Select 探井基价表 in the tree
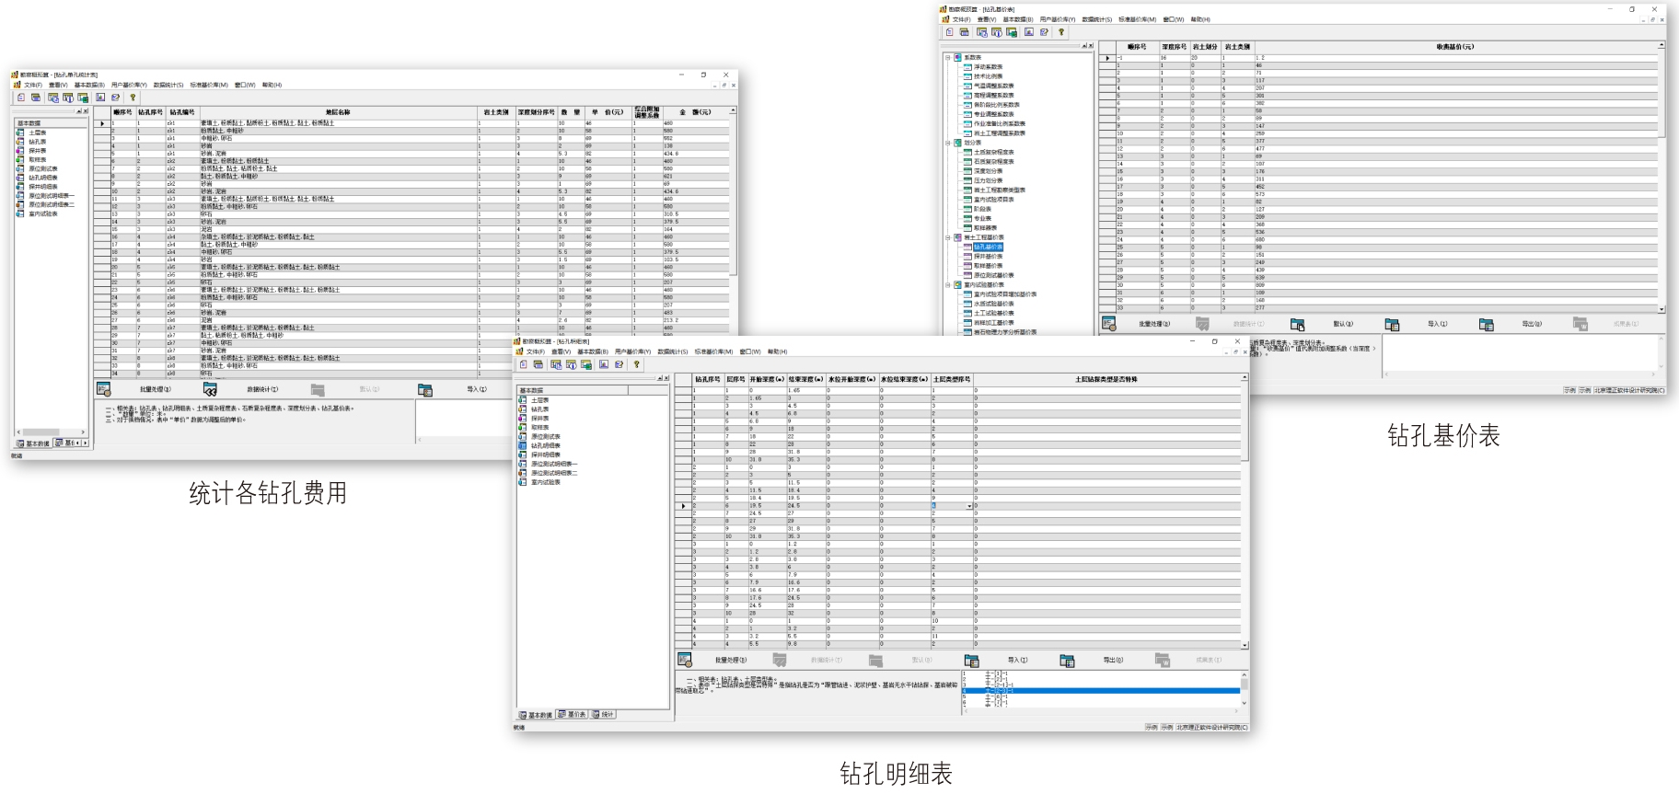Screen dimensions: 1679x794 point(988,257)
